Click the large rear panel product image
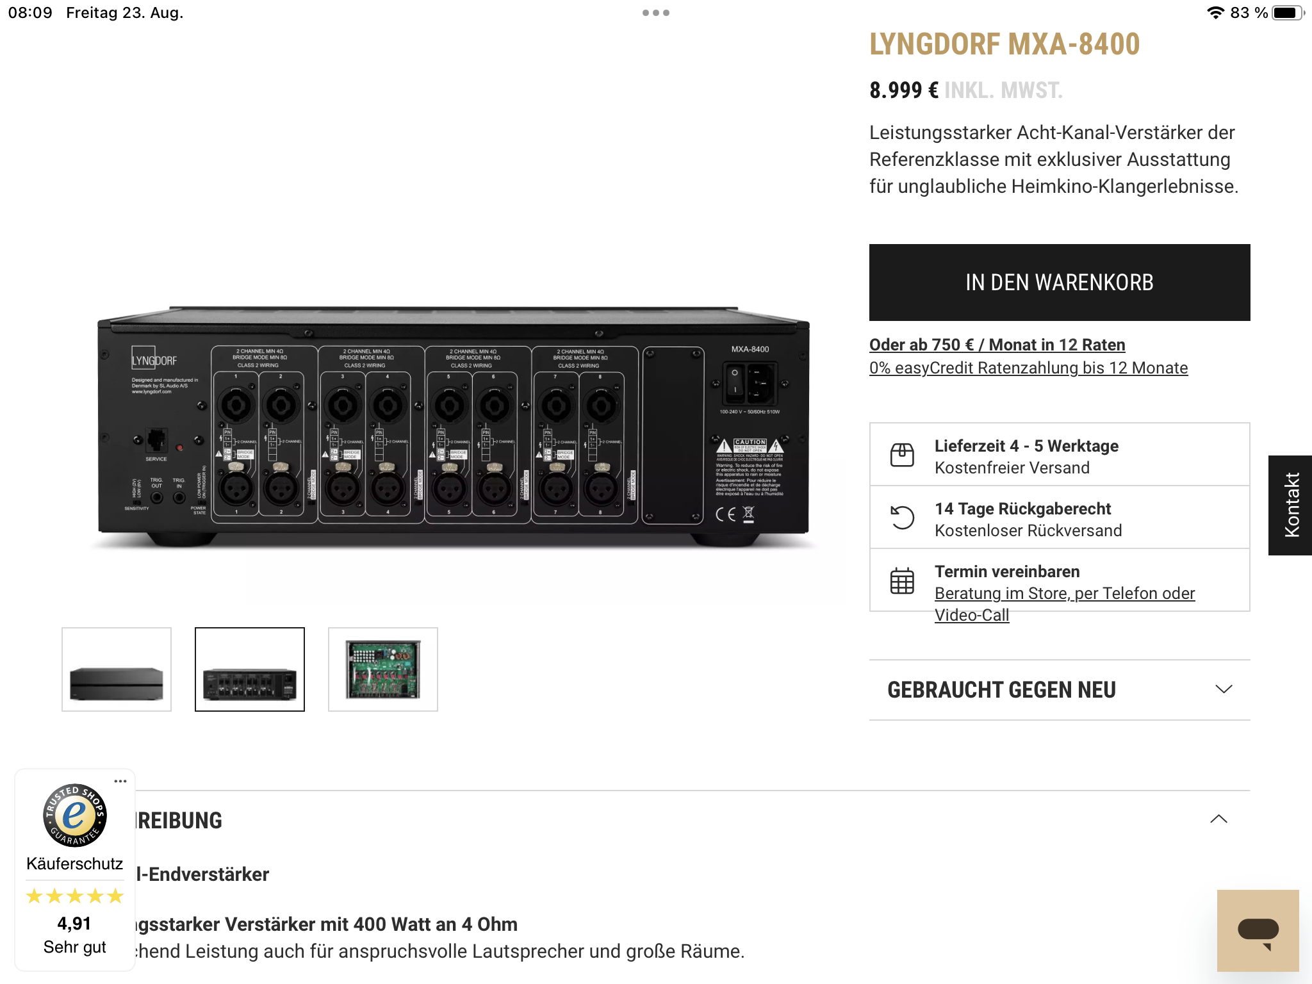This screenshot has width=1312, height=984. [x=454, y=427]
